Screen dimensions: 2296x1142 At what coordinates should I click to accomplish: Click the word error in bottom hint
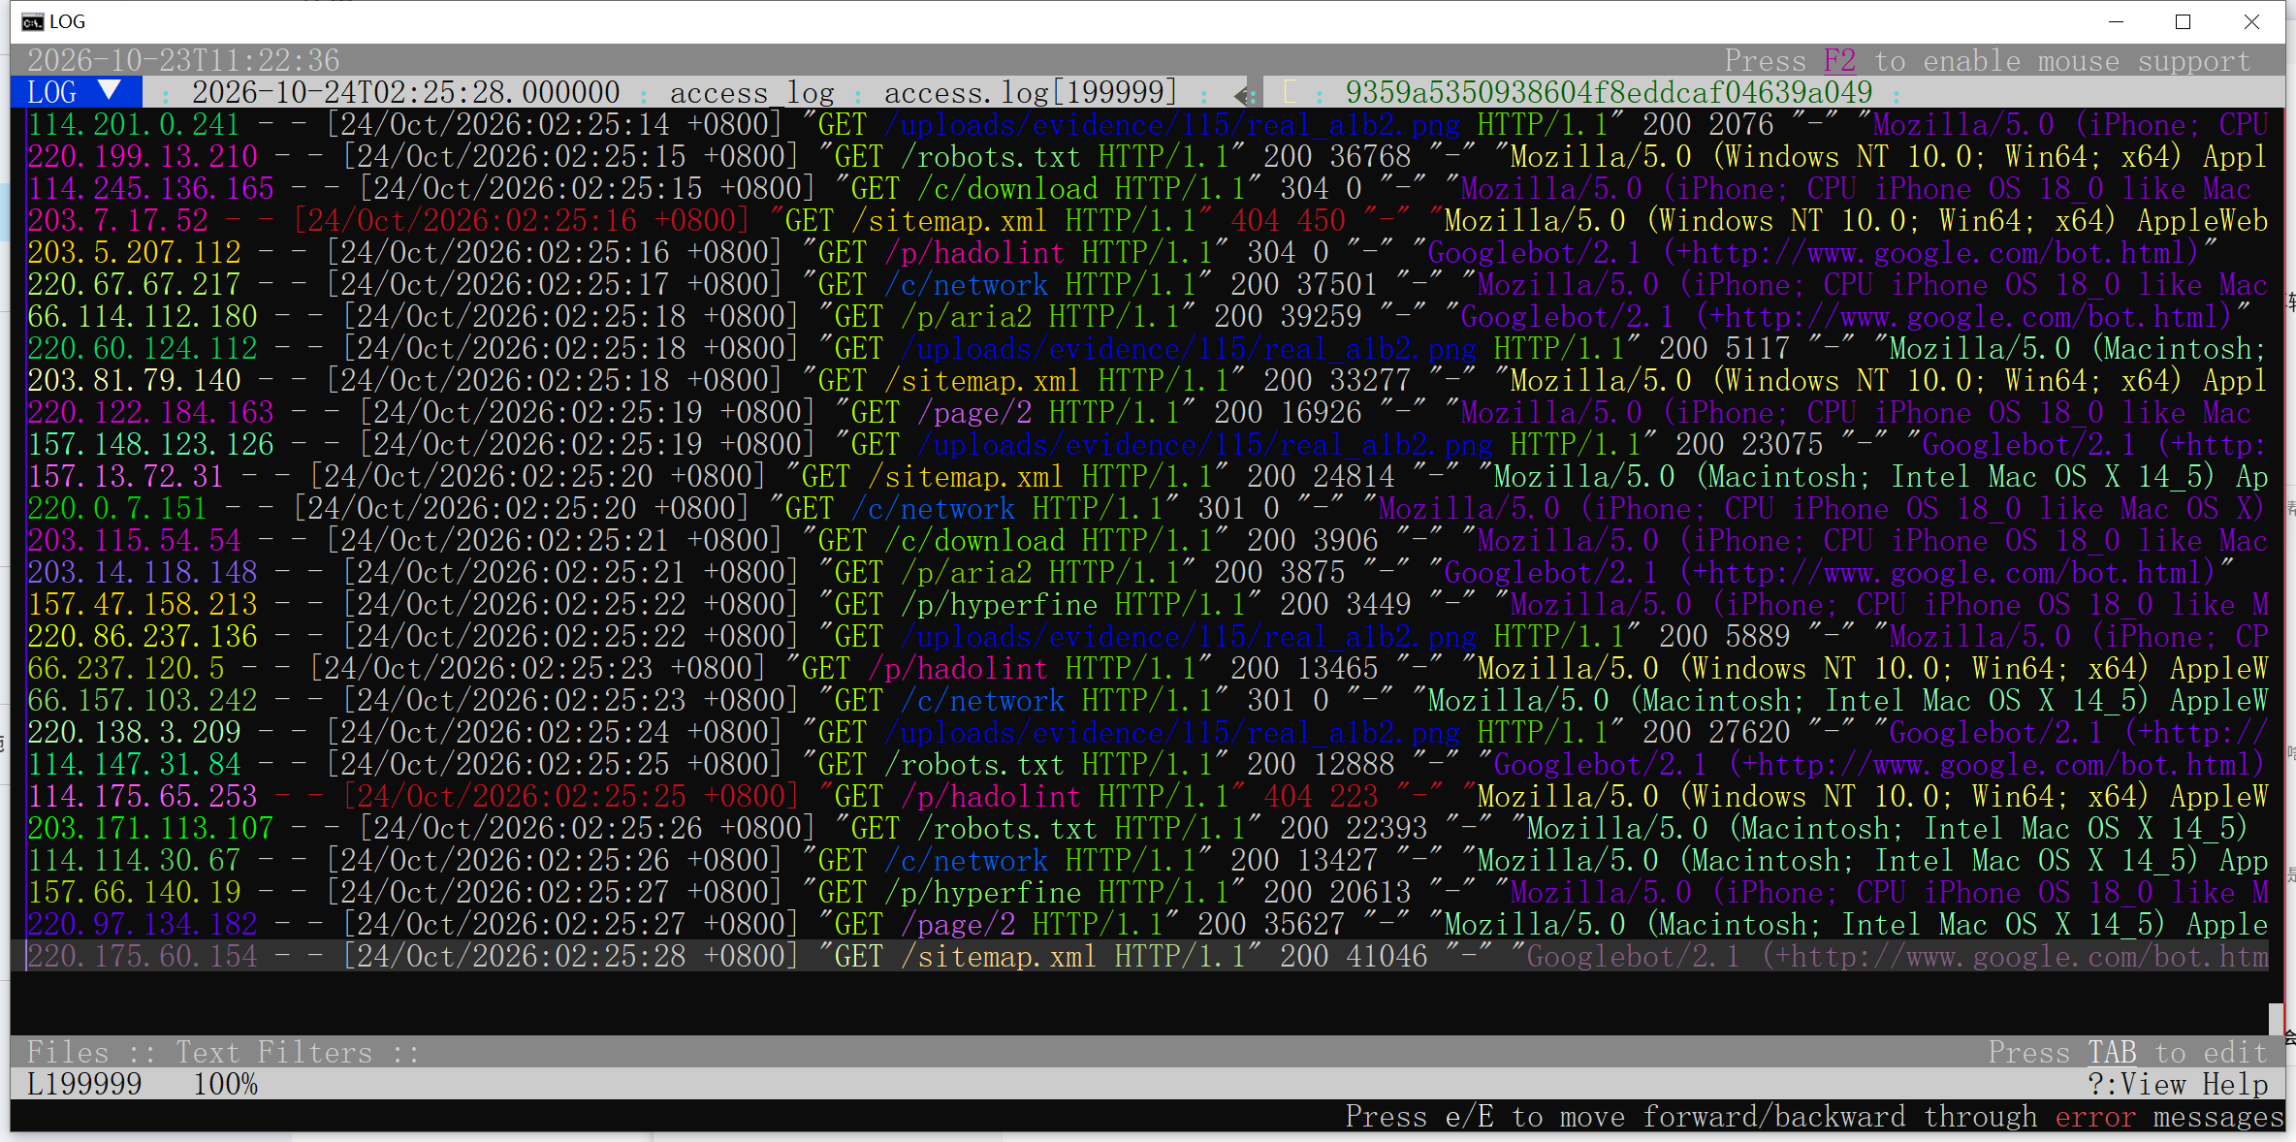point(2094,1116)
